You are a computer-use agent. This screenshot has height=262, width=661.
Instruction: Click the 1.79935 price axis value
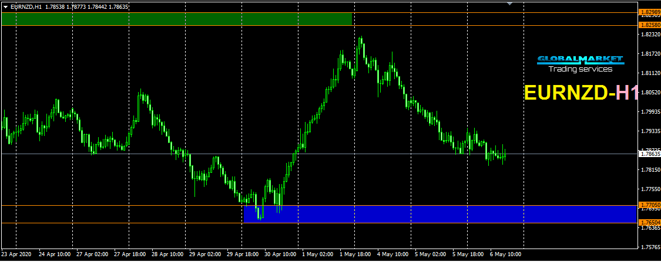(x=650, y=112)
